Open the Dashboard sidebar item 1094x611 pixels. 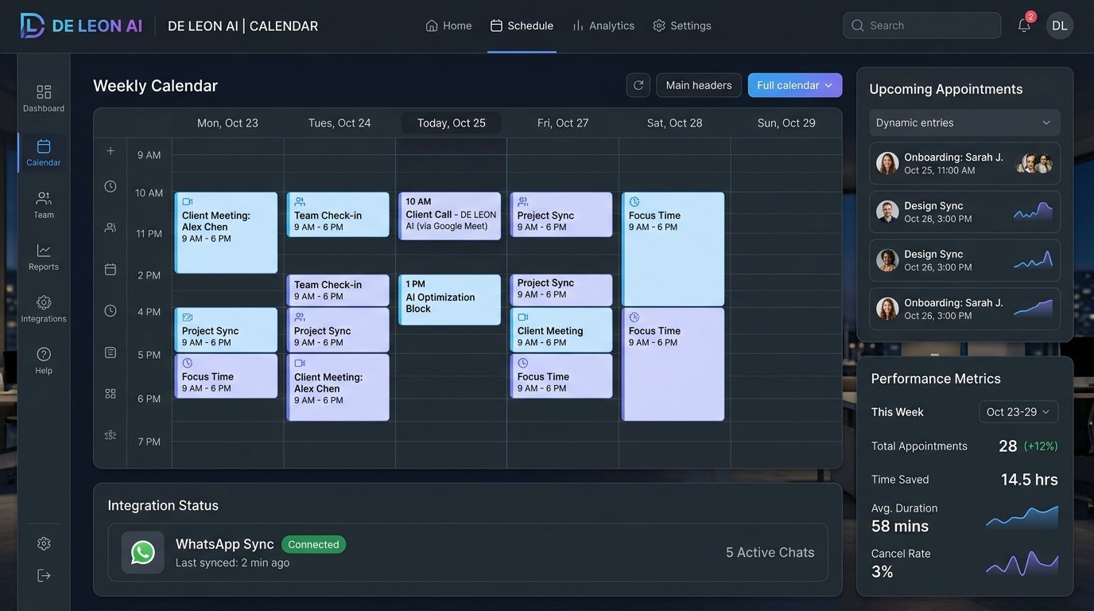point(44,98)
